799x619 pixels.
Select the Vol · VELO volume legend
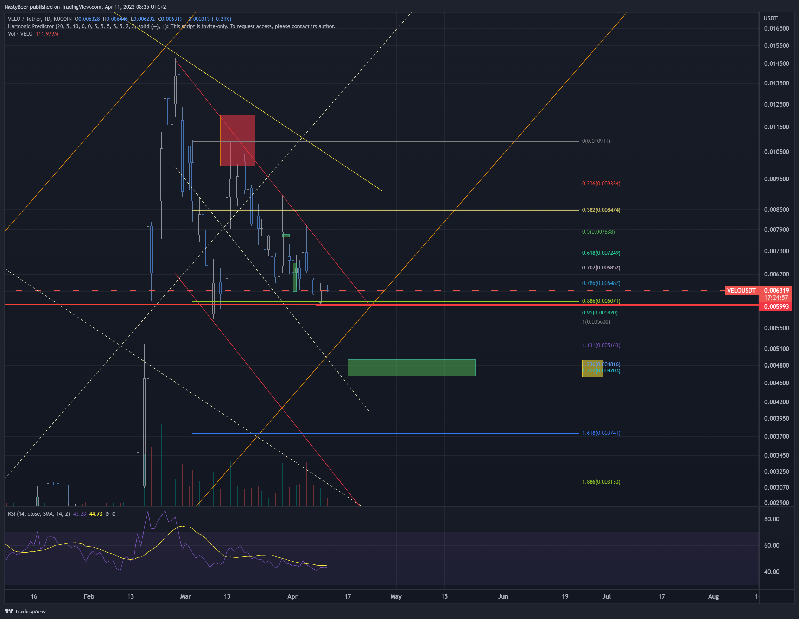click(x=20, y=34)
